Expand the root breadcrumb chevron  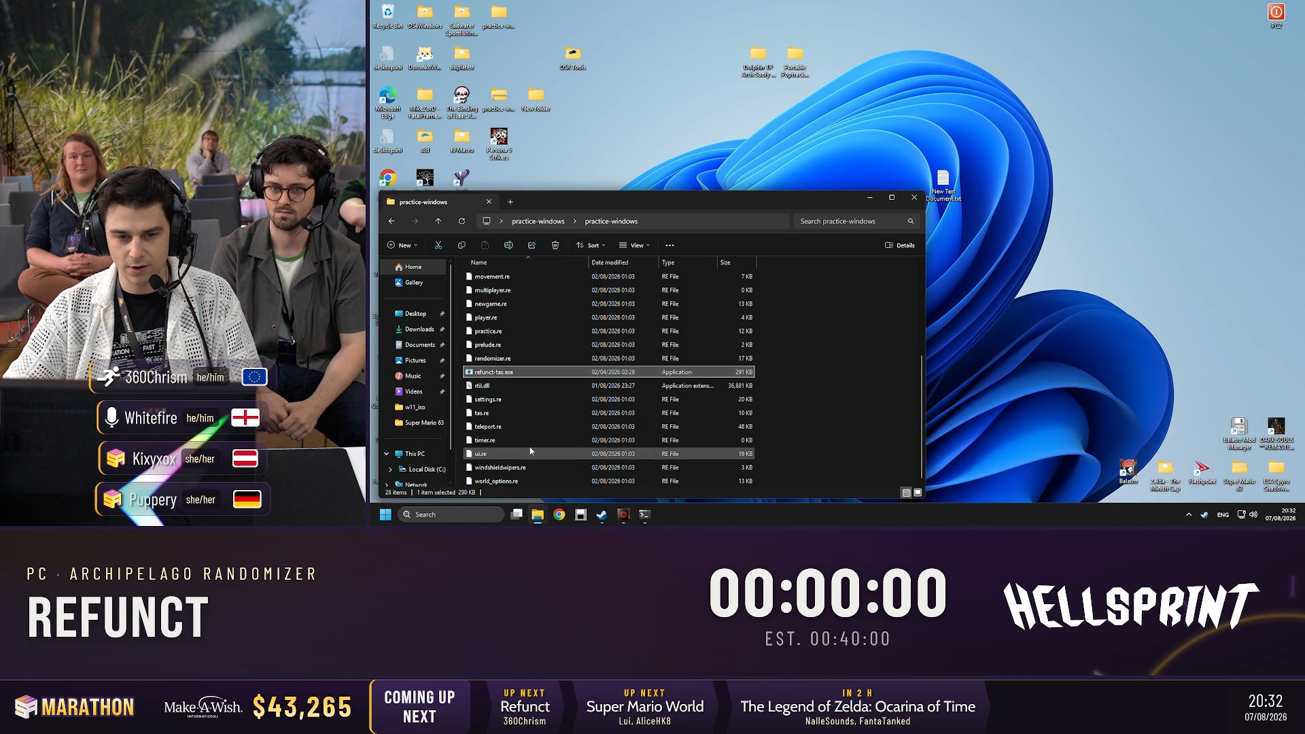point(502,222)
